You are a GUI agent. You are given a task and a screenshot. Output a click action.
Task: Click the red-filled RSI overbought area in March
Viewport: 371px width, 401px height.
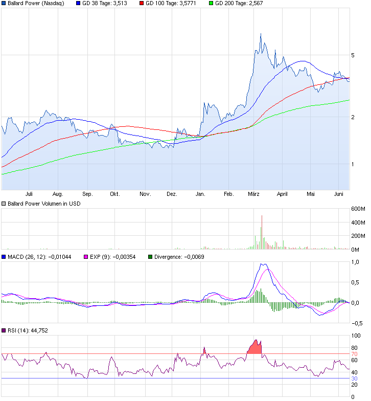tap(254, 348)
